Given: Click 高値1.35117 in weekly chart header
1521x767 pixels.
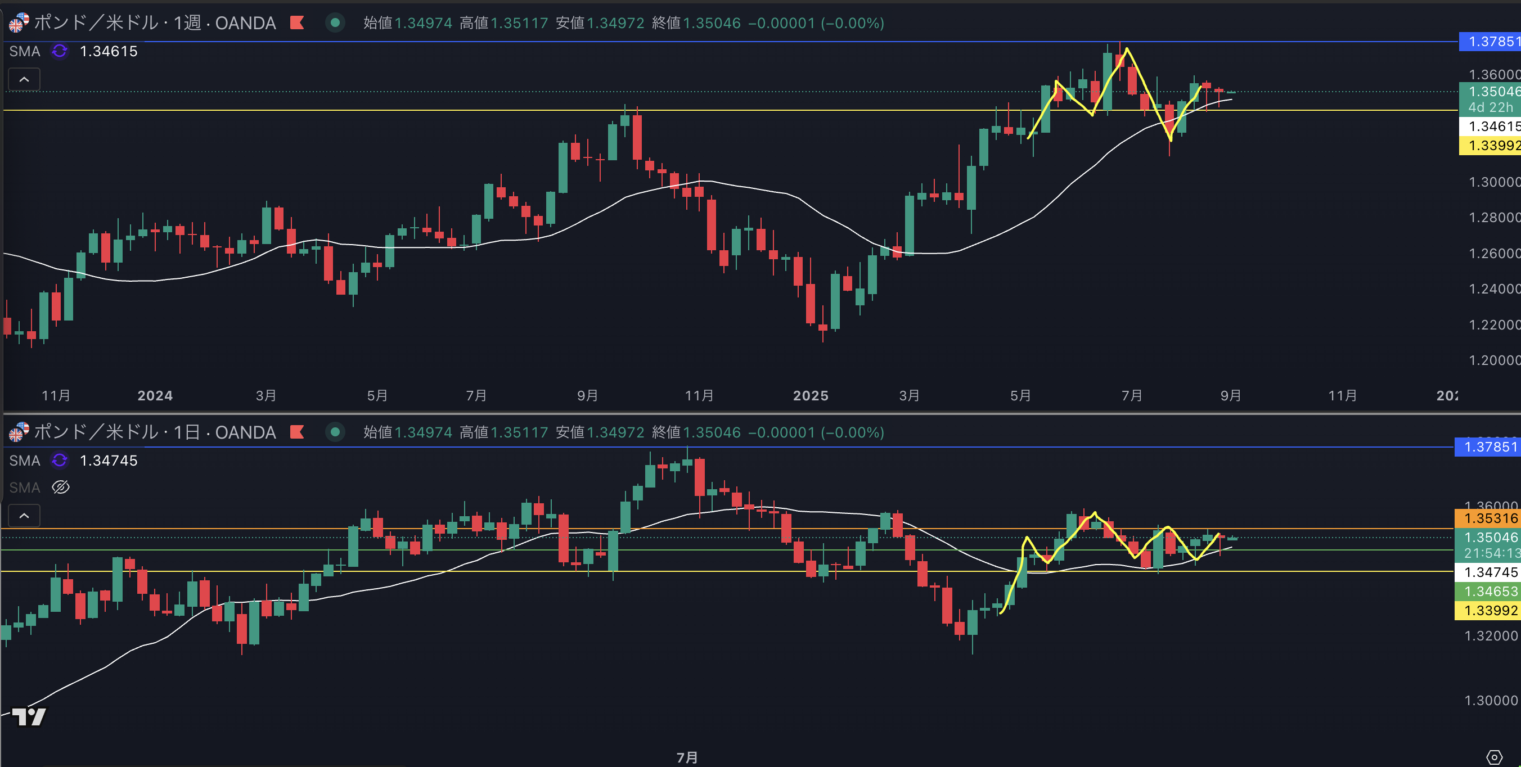Looking at the screenshot, I should click(x=503, y=23).
